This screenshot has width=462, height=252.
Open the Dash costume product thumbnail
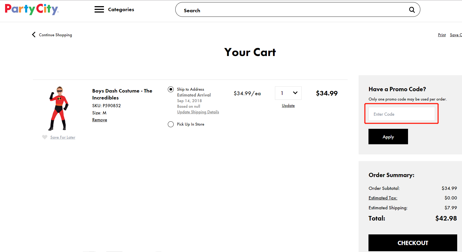pyautogui.click(x=59, y=108)
